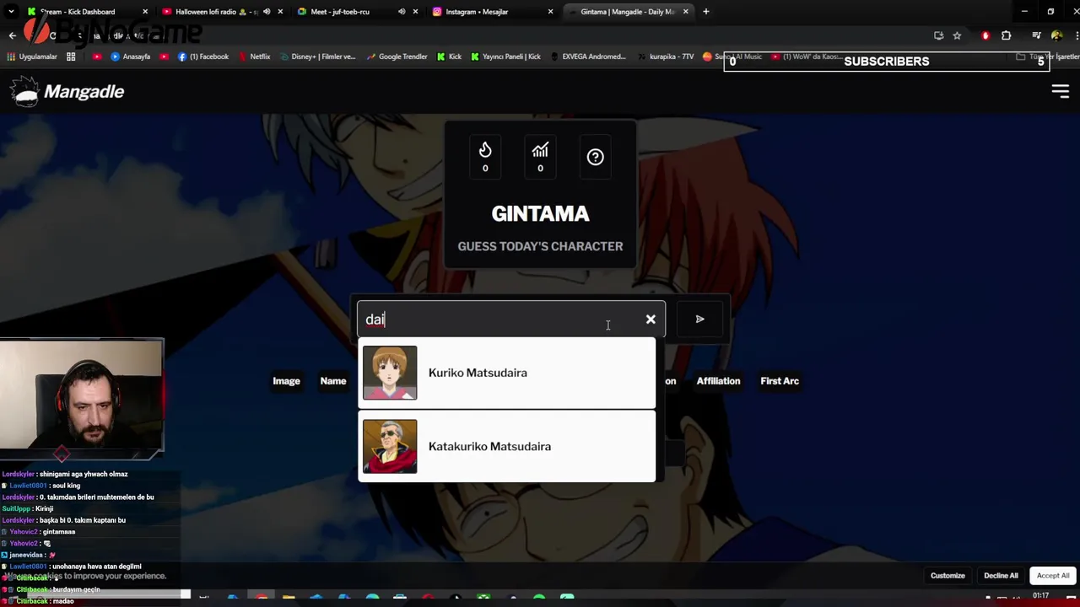This screenshot has width=1080, height=607.
Task: Open the Facebook bookmark
Action: tap(202, 56)
